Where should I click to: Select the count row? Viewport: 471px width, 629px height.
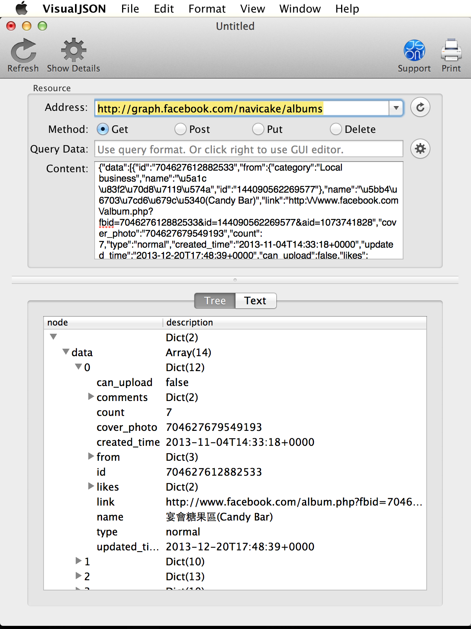[235, 412]
